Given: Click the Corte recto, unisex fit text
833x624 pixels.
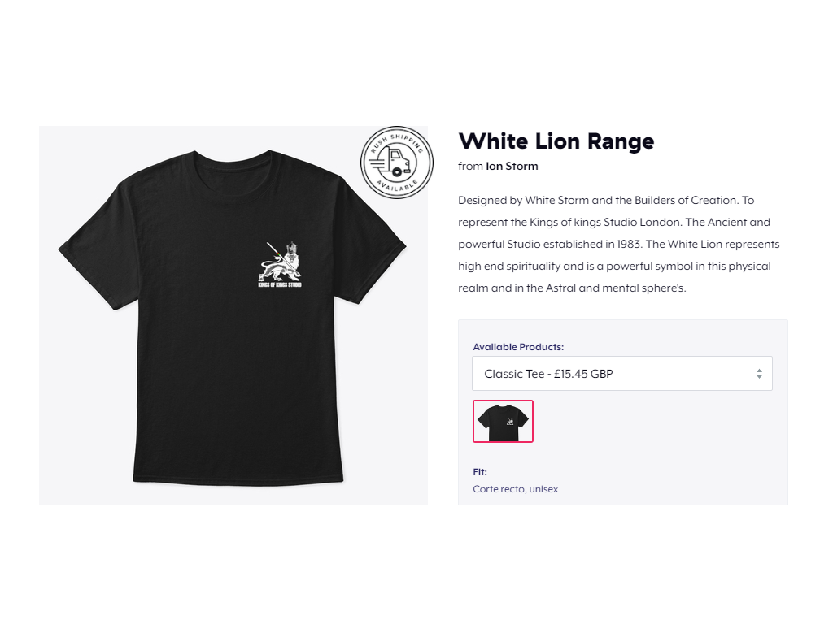Looking at the screenshot, I should coord(515,488).
